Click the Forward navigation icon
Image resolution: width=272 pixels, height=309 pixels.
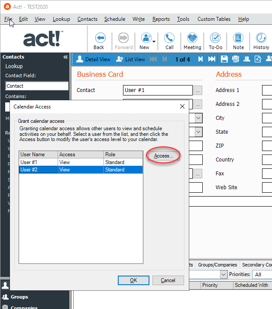[123, 38]
